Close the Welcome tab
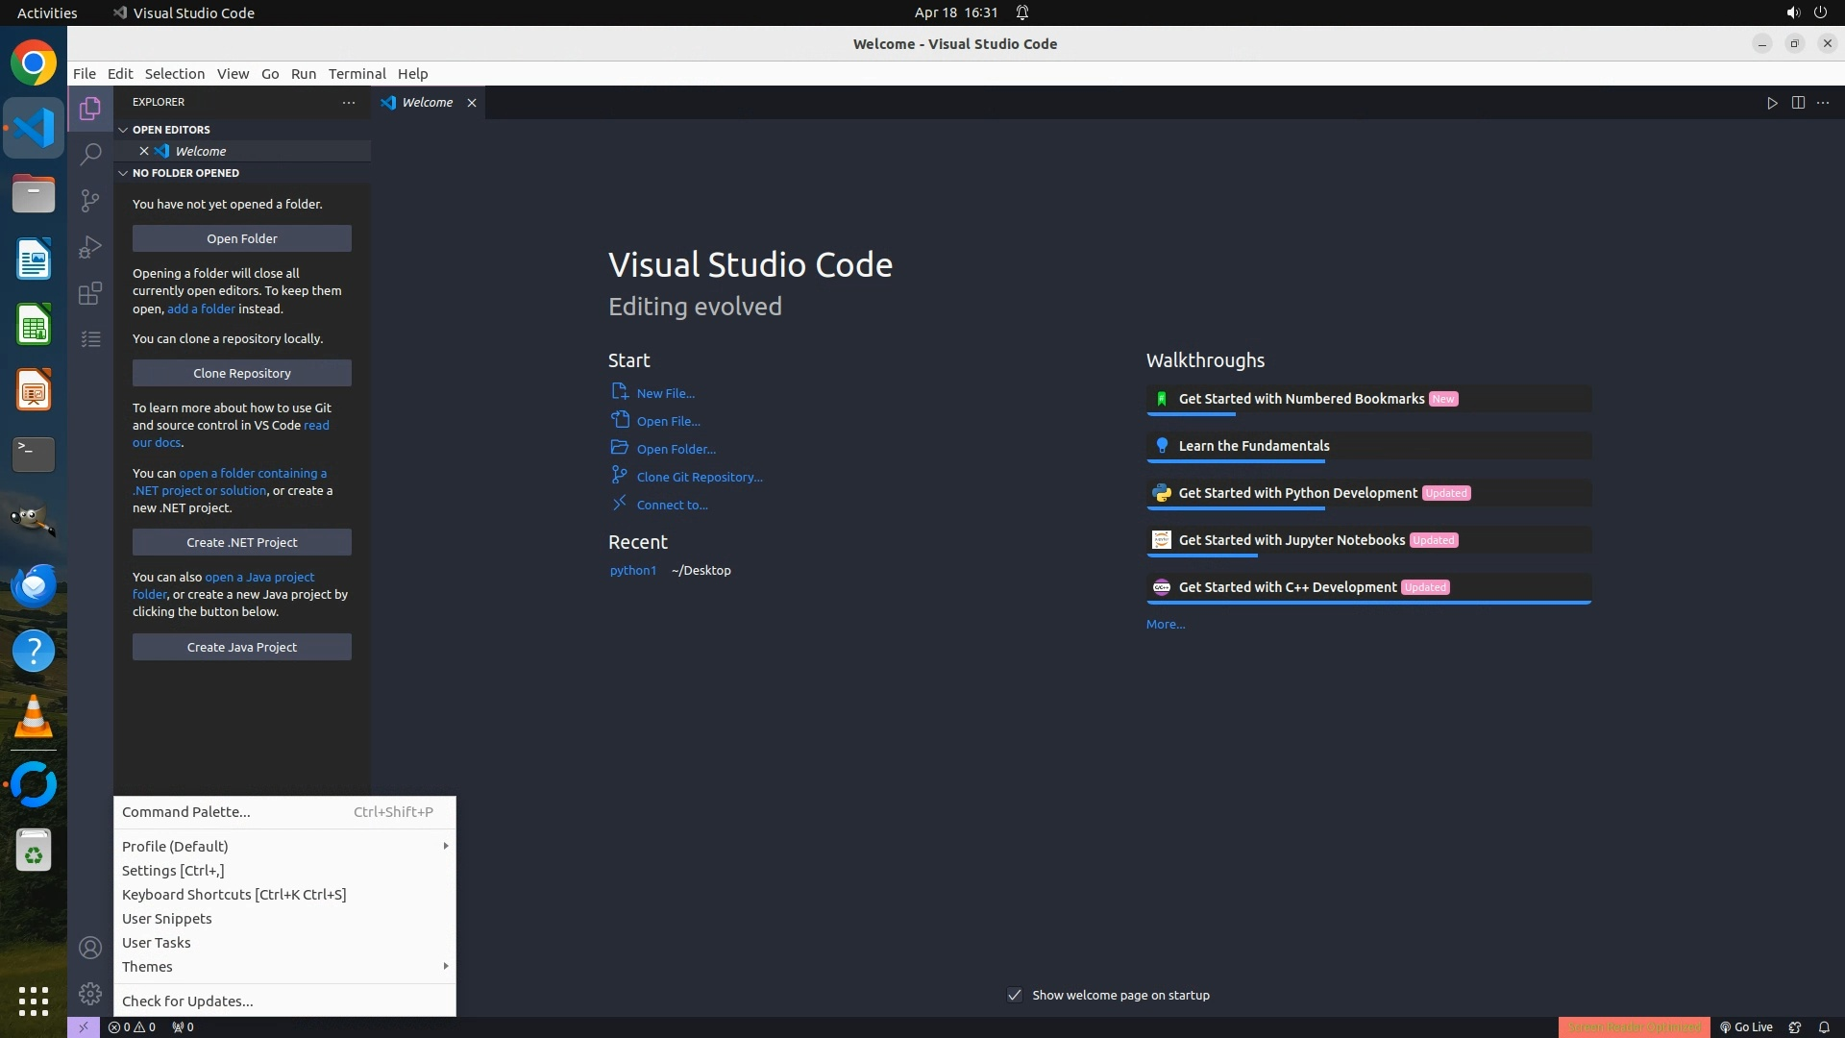Screen dimensions: 1845x1038 472,103
